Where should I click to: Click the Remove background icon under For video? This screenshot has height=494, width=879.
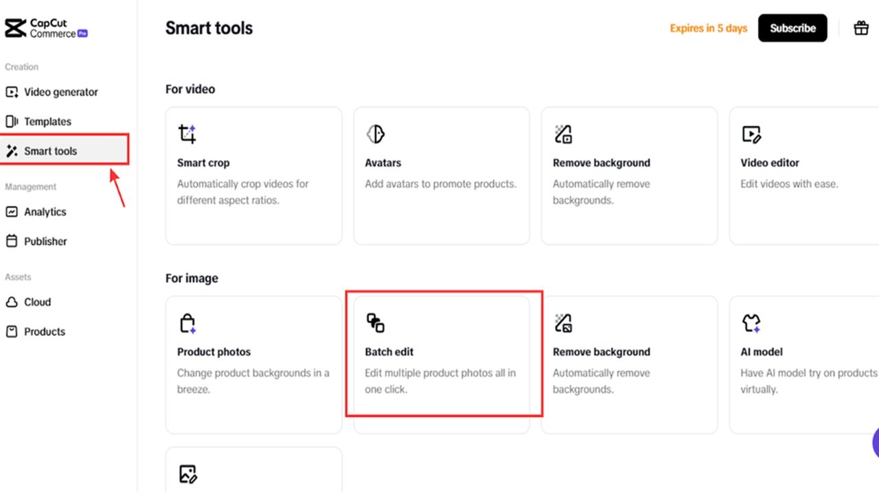pyautogui.click(x=563, y=134)
